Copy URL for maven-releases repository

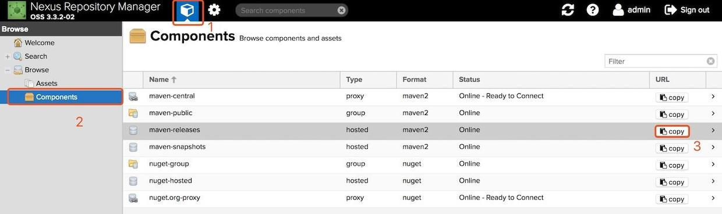672,131
